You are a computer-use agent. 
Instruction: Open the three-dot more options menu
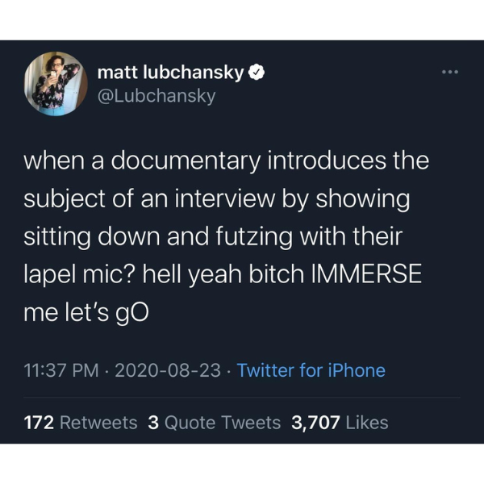click(450, 73)
